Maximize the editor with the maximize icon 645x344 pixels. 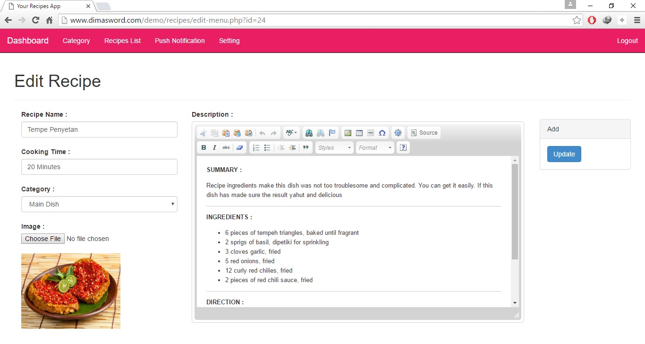[398, 133]
